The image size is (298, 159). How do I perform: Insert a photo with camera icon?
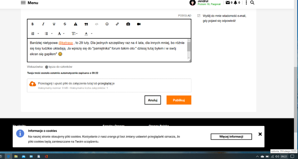coord(128,24)
